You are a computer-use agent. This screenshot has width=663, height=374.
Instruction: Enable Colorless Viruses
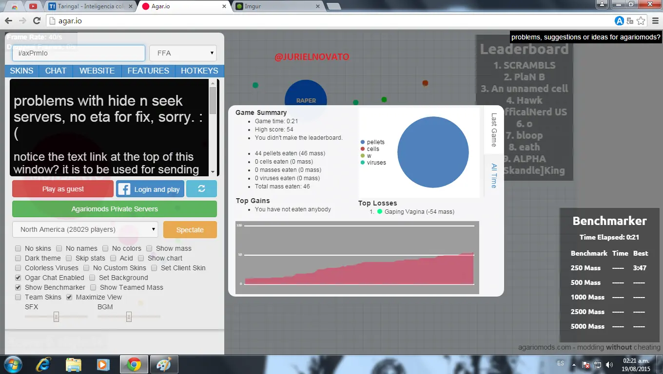(x=18, y=268)
